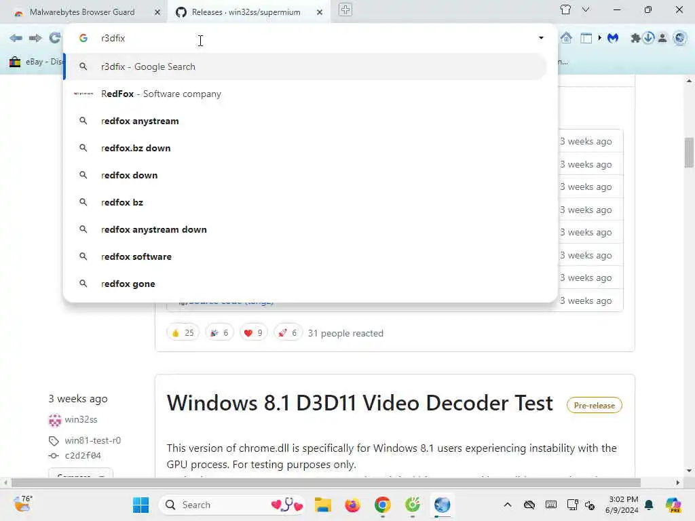Launch Google Chrome from the taskbar
Viewport: 695px width, 521px height.
coord(383,505)
